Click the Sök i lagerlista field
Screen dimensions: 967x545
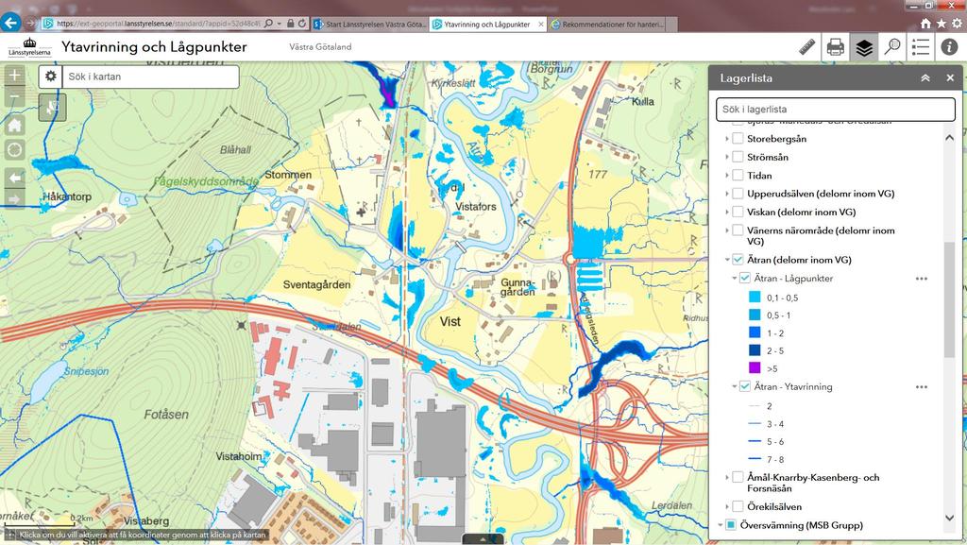tap(835, 110)
